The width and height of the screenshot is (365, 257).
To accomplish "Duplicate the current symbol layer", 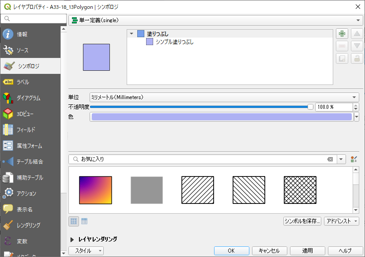I will pyautogui.click(x=342, y=58).
